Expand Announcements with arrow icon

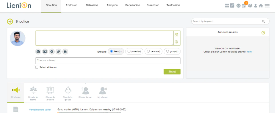click(263, 33)
